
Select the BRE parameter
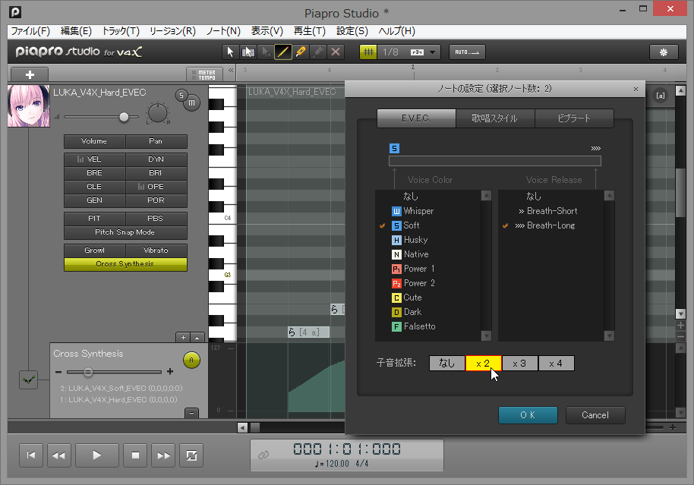point(94,173)
